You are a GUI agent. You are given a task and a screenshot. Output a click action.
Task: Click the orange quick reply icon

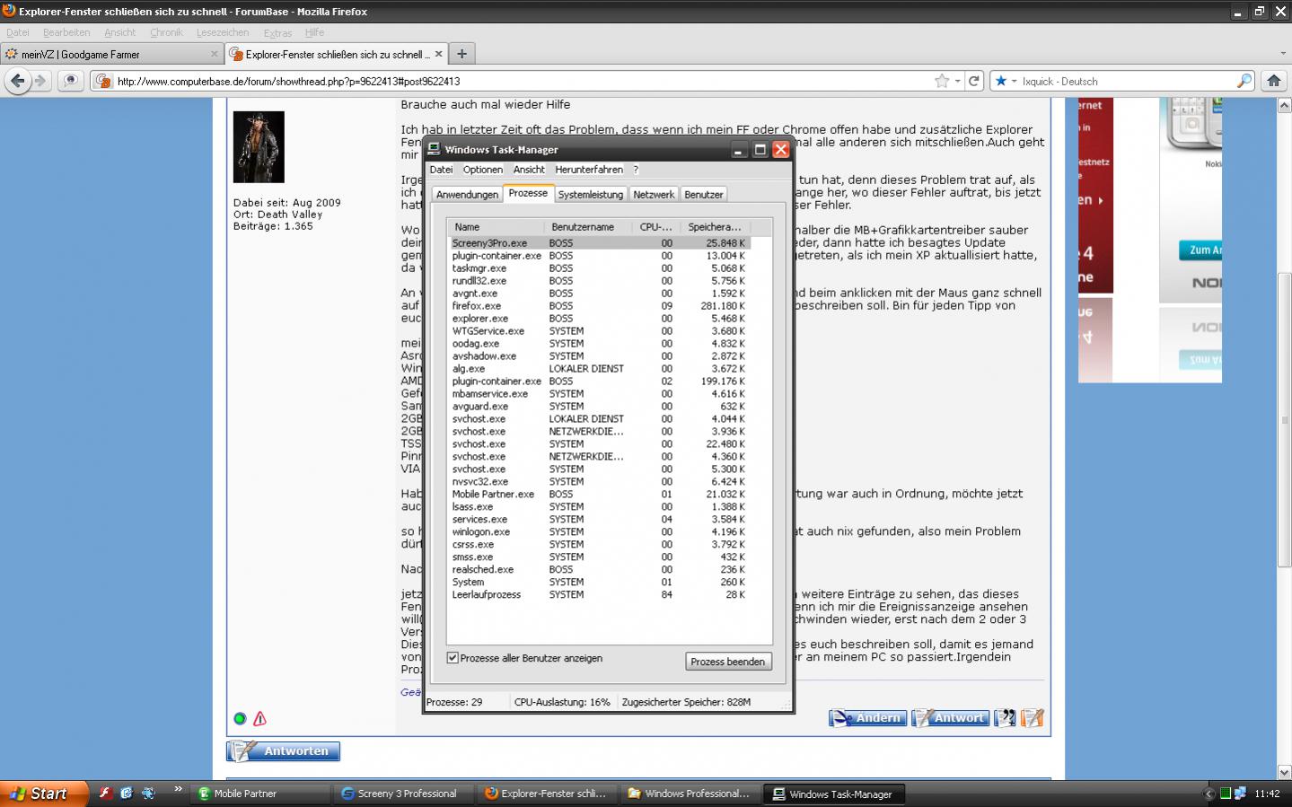(1033, 718)
